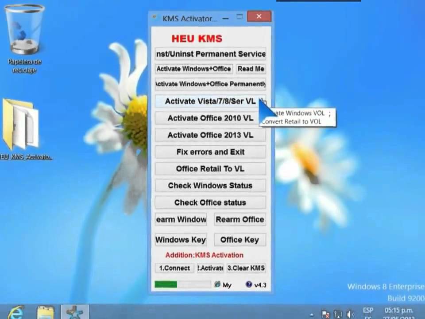Click the Windows Key button
Image resolution: width=425 pixels, height=319 pixels.
click(181, 240)
